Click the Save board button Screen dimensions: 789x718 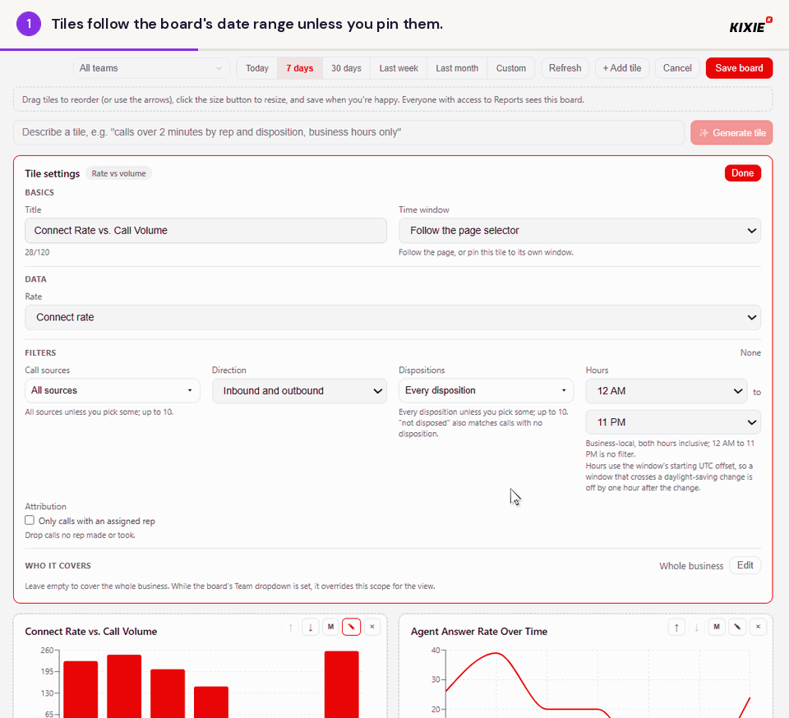739,68
